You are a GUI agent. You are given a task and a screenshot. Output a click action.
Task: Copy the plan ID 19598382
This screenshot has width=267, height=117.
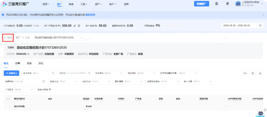tap(28, 54)
